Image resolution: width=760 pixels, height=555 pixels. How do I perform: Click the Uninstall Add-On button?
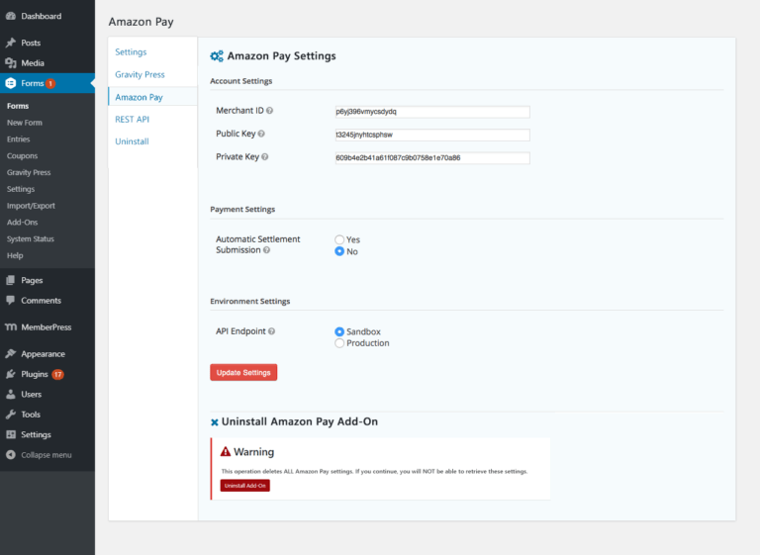(244, 486)
